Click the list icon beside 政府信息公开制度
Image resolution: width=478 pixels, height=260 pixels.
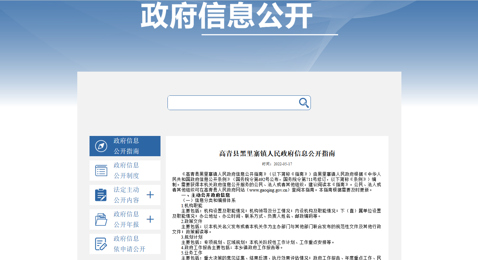tap(101, 171)
